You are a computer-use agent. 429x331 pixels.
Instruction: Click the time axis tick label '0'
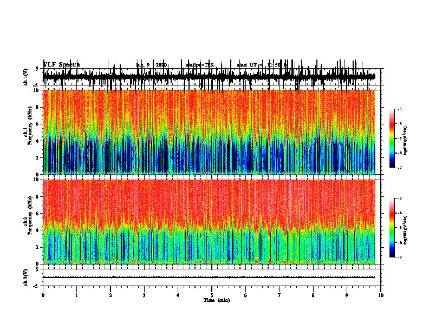[x=43, y=295]
